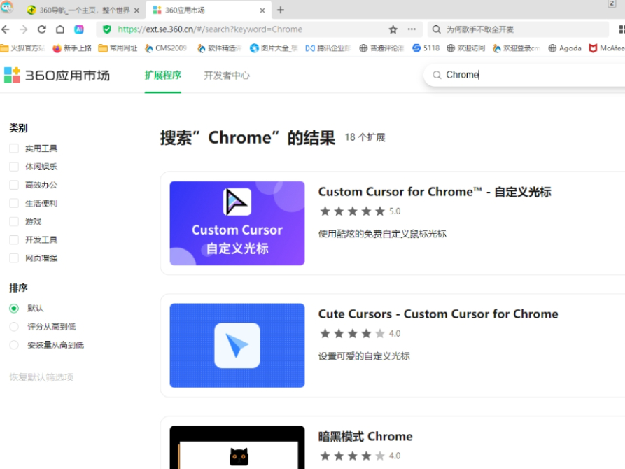This screenshot has width=625, height=469.
Task: Switch to the 扩展程序 tab
Action: 162,76
